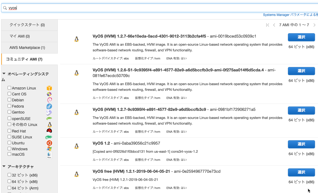318x193 pixels.
Task: Select the openSUSE checkbox
Action: pos(9,118)
